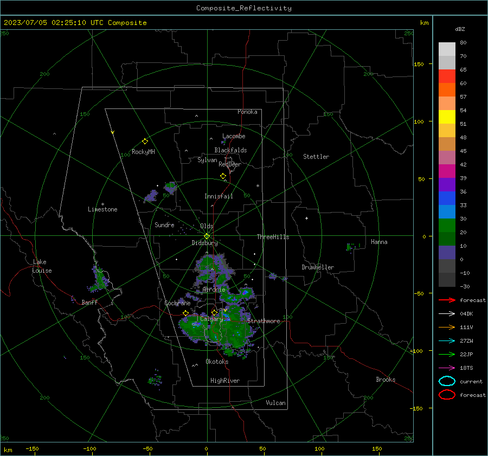This screenshot has width=488, height=456.
Task: Click the yellow diamond marker below Cochrane
Action: coord(186,313)
